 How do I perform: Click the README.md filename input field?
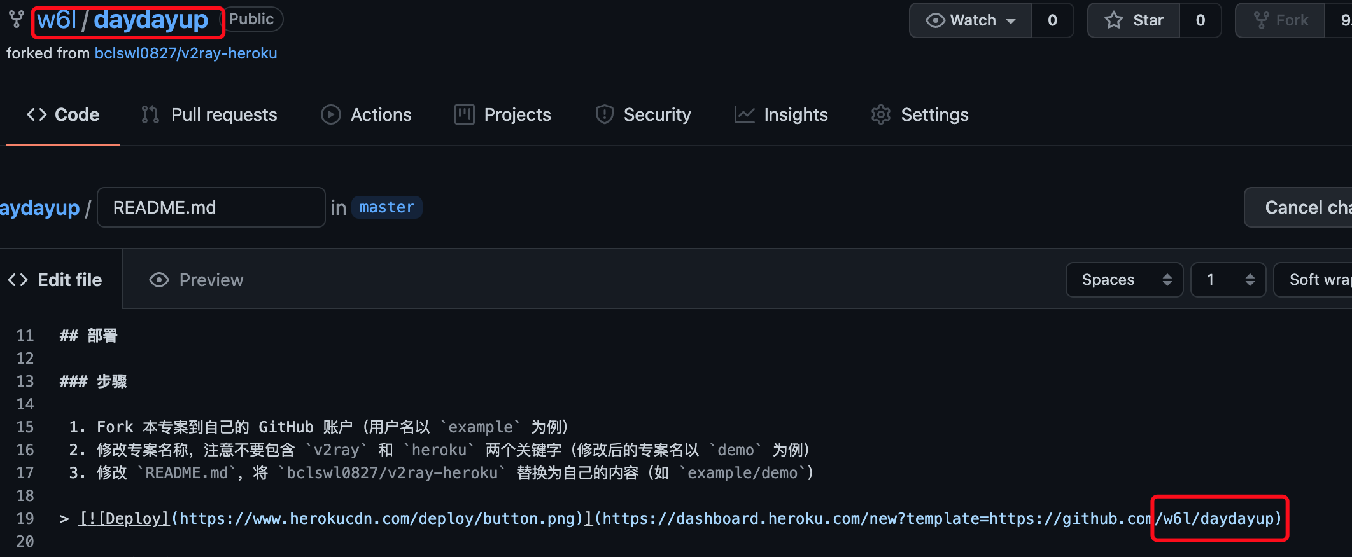click(211, 207)
